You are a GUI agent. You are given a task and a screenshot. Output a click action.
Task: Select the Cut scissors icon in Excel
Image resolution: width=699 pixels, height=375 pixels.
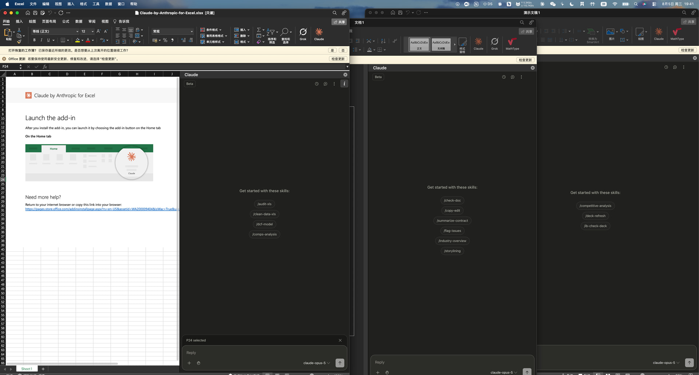pos(19,30)
